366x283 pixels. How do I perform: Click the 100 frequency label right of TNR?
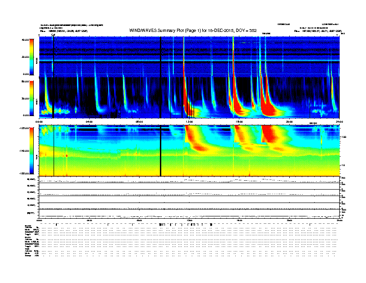[343, 137]
